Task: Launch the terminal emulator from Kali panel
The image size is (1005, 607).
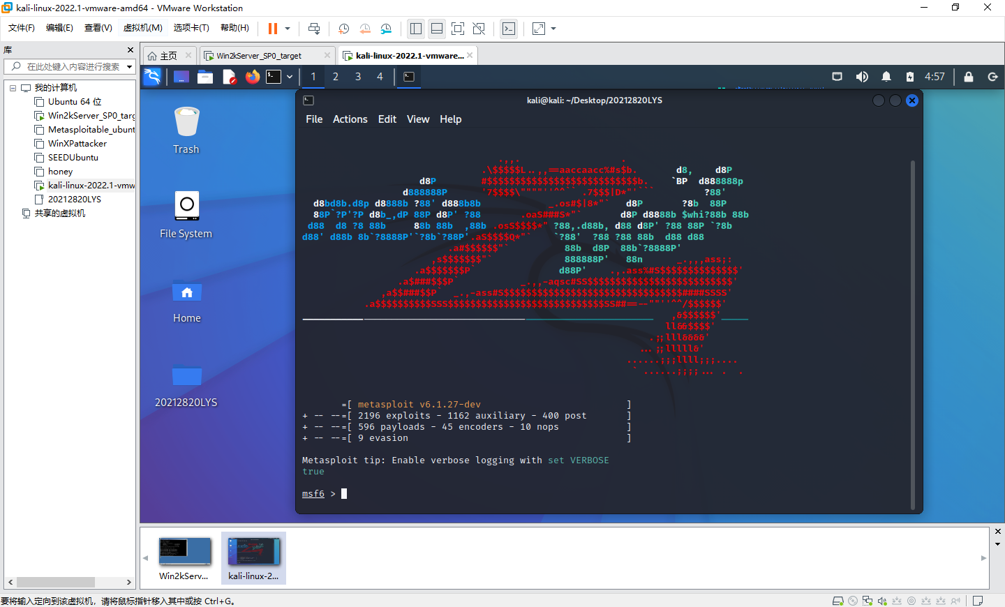Action: pyautogui.click(x=274, y=77)
